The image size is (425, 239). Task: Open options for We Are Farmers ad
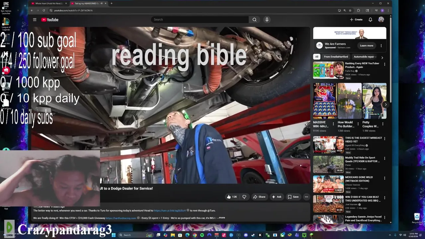(381, 45)
